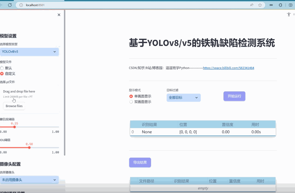Expand the 全部目标 target filter dropdown
This screenshot has height=193, width=295.
click(x=184, y=98)
